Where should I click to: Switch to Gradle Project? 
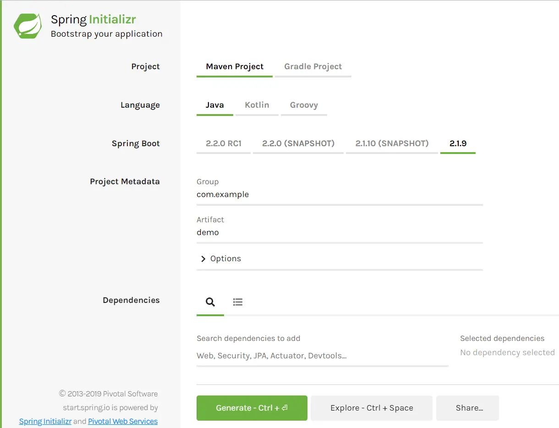pos(313,66)
